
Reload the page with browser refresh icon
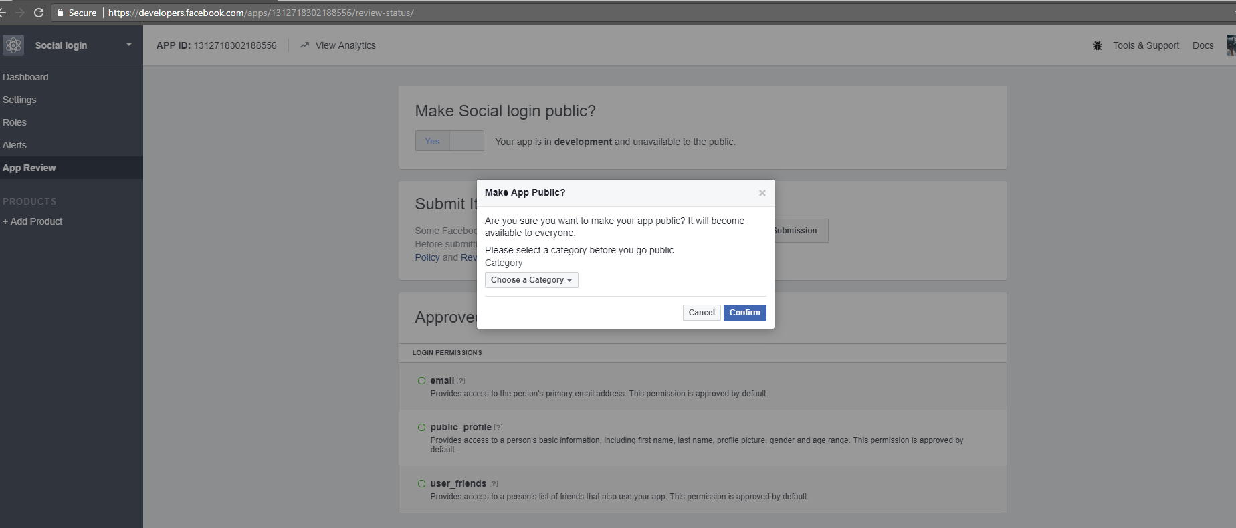[x=39, y=13]
